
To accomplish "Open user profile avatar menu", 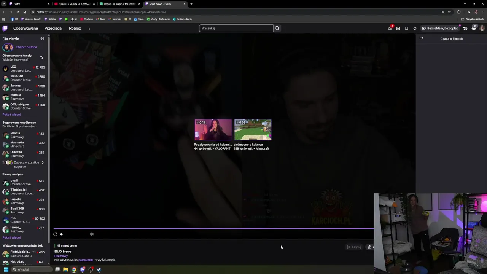I will 482,28.
